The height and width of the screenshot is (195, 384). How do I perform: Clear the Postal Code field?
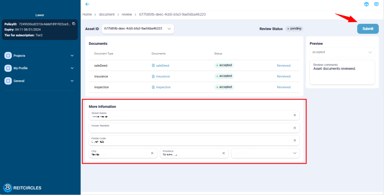[x=294, y=141]
